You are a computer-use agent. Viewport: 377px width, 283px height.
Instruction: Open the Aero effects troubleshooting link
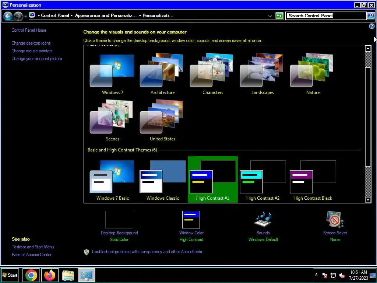[147, 252]
